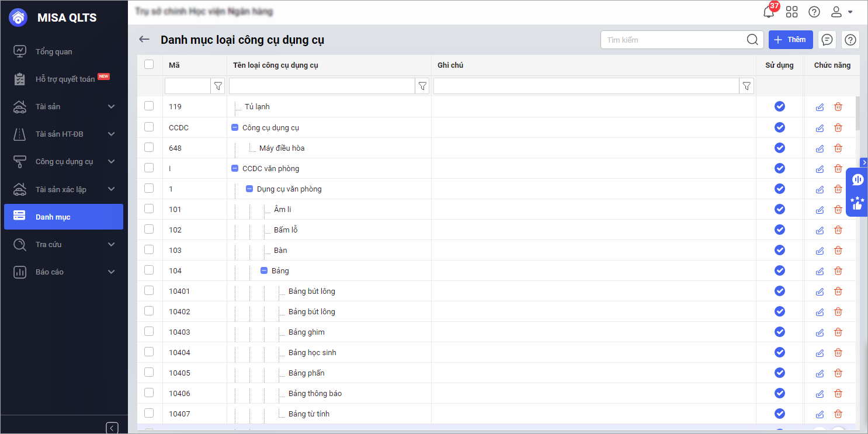The width and height of the screenshot is (868, 434).
Task: Click the Tìm kiếm search field
Action: (674, 40)
